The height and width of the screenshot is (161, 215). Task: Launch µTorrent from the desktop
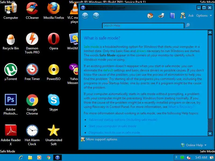click(11, 72)
